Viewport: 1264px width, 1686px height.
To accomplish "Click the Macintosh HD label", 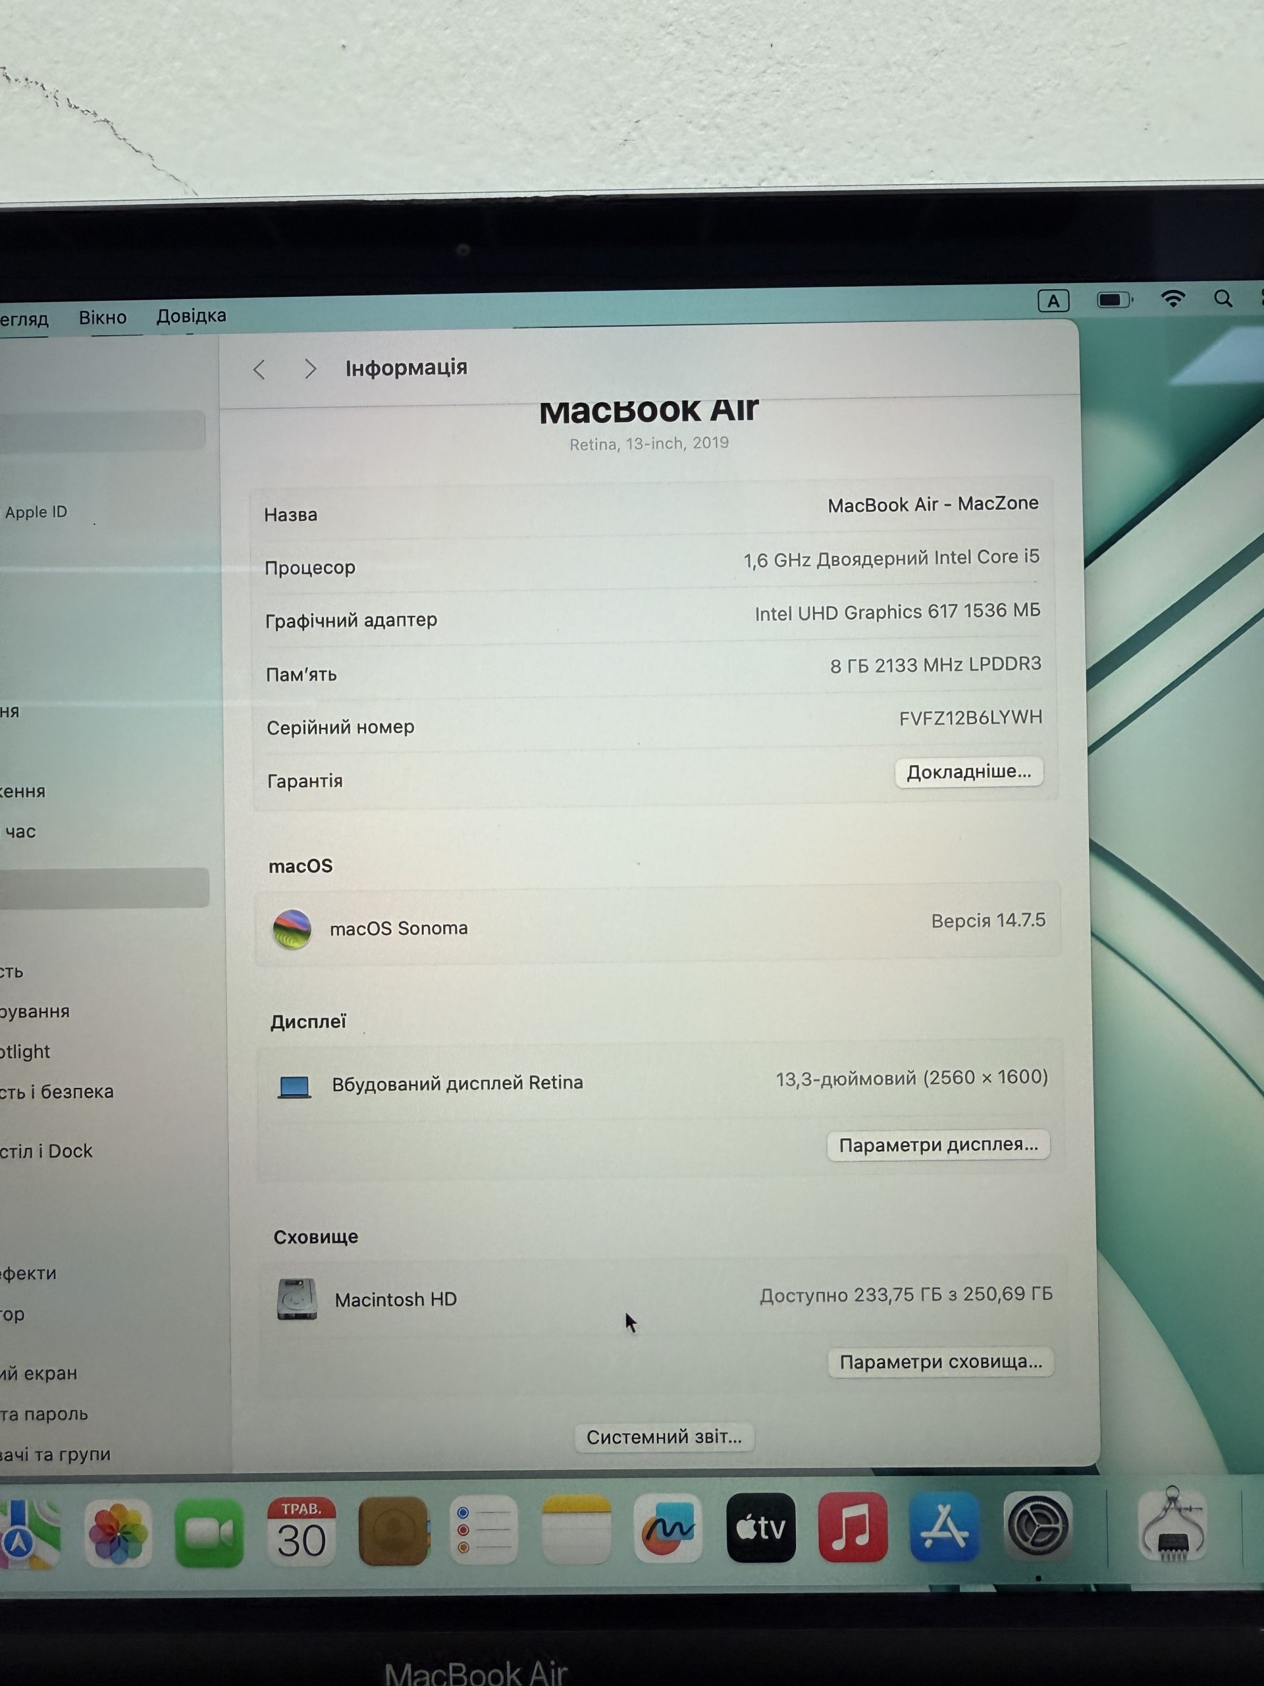I will 396,1299.
